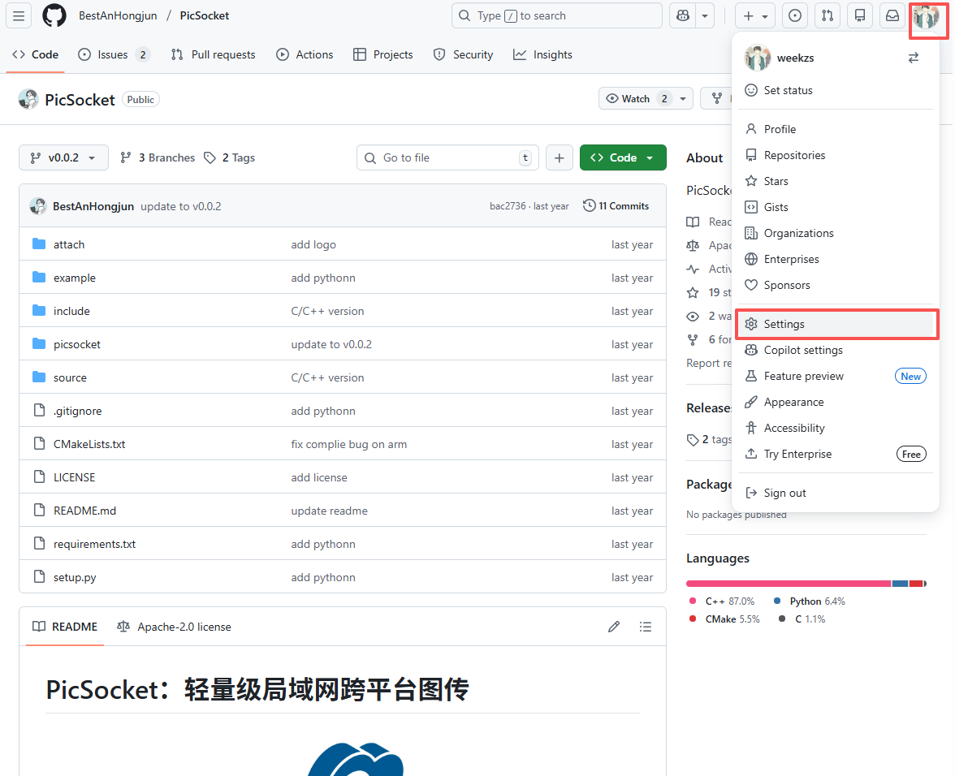Open the create new plus menu
Screen dimensions: 955x776
(x=755, y=15)
